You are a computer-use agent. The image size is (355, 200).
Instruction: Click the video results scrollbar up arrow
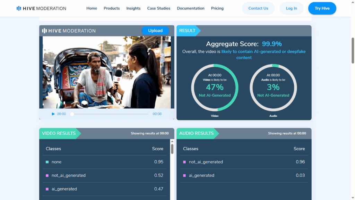pos(172,141)
